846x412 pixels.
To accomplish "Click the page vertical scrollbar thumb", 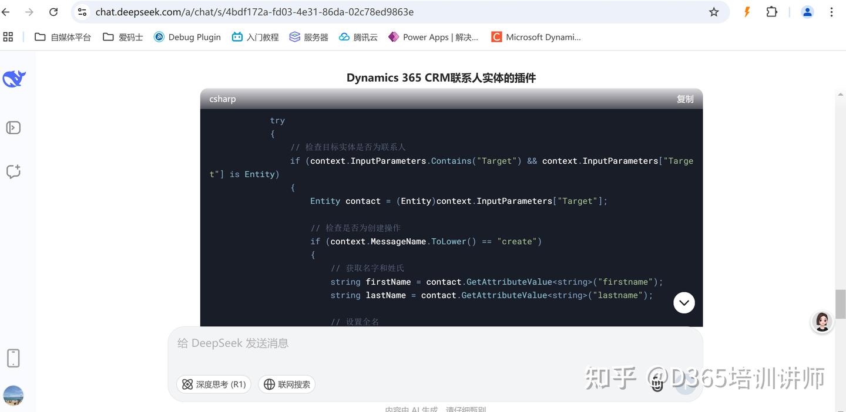I will coord(840,304).
